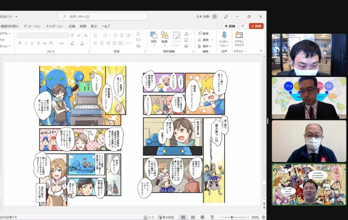
Task: Increase the list indent level
Action: tap(122, 35)
